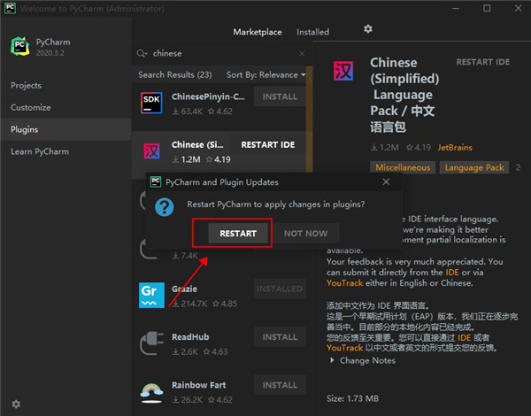
Task: Click the Size: 1.73 MB text
Action: pyautogui.click(x=352, y=398)
